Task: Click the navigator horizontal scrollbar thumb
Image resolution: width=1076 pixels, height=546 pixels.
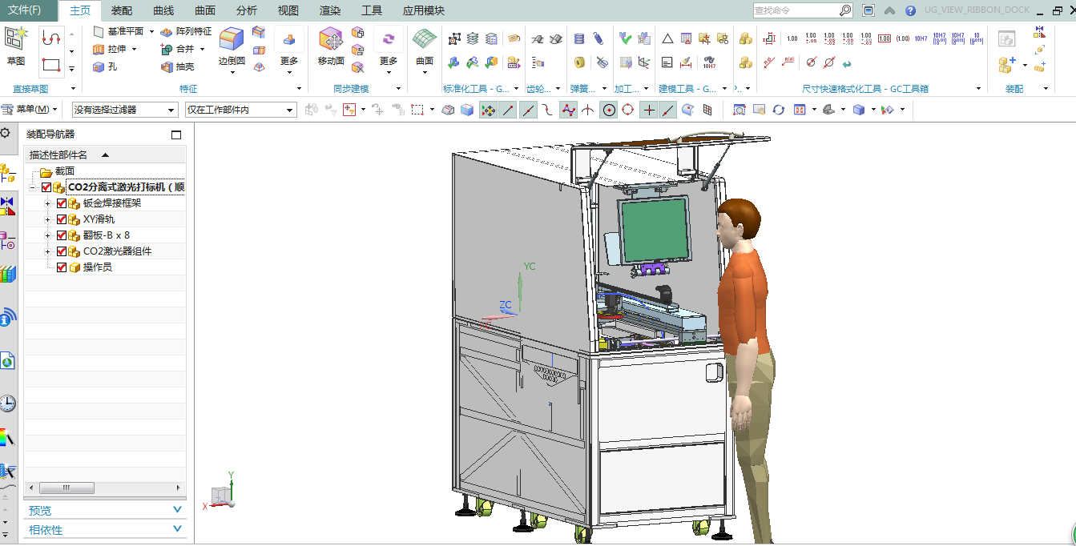Action: 67,488
